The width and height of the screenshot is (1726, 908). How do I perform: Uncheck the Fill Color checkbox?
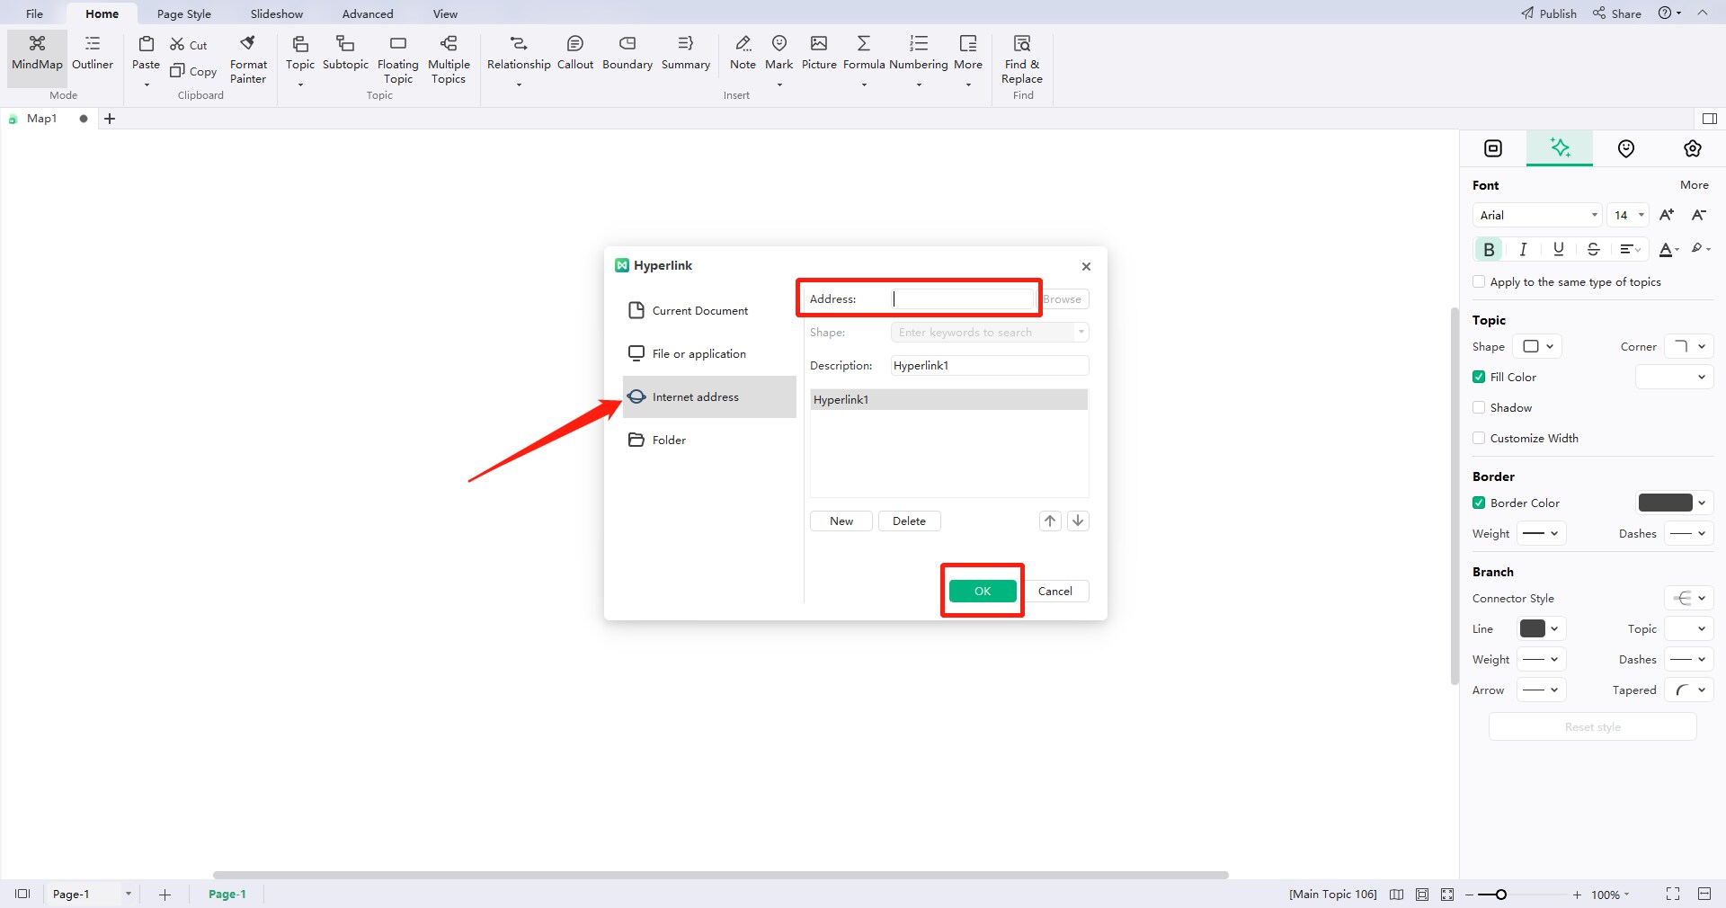click(x=1479, y=377)
